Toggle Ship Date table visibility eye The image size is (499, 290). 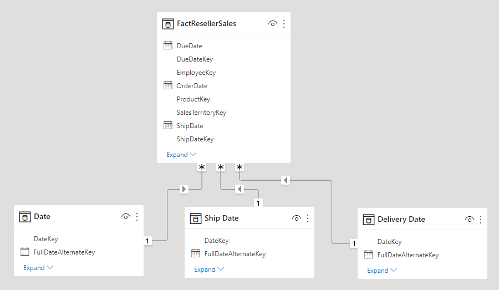297,218
